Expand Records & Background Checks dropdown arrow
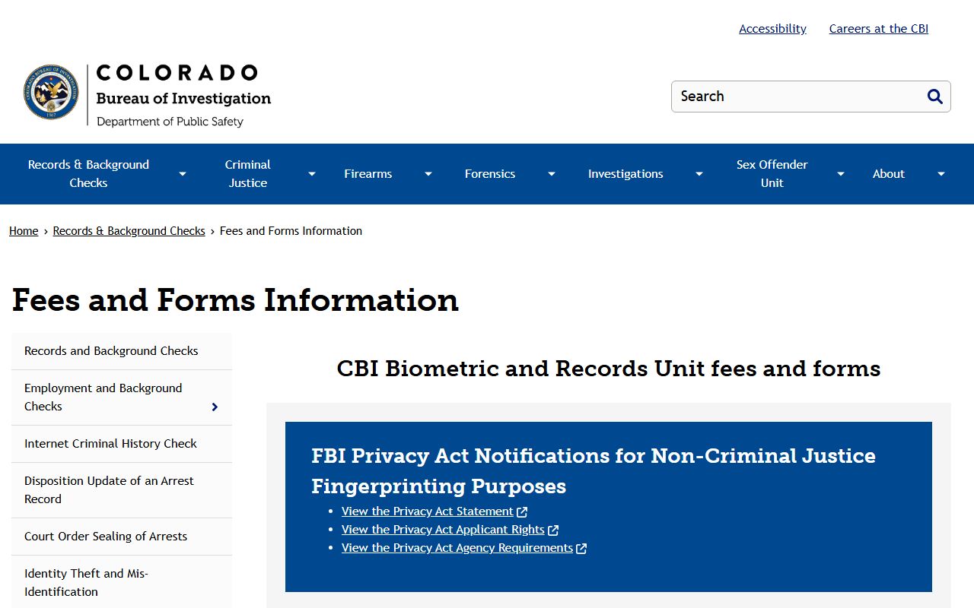This screenshot has height=608, width=974. (x=183, y=174)
